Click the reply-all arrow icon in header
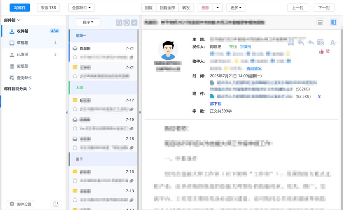This screenshot has height=210, width=343. (x=310, y=42)
